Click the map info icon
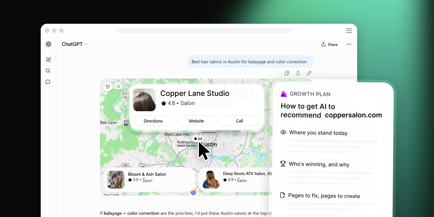Viewport: 434px width, 217px height. [118, 86]
